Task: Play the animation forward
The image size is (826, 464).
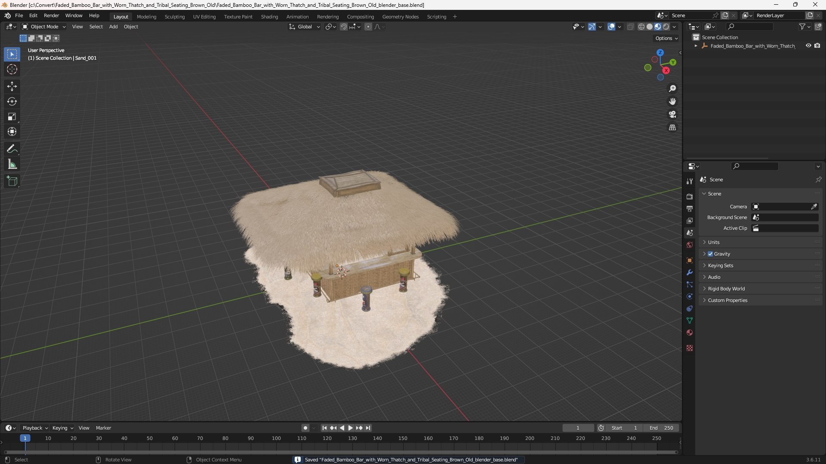Action: (350, 428)
